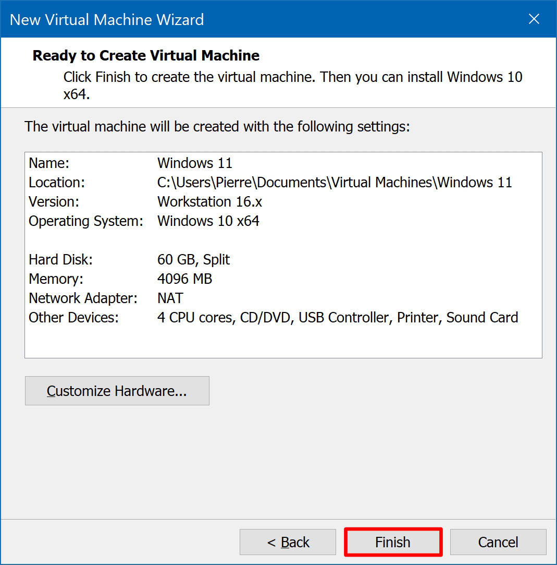Select the Location path text
The image size is (557, 565).
pyautogui.click(x=335, y=182)
